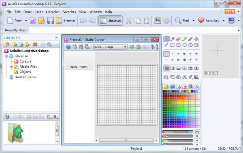Select the horizontal gradient fill mode
The width and height of the screenshot is (243, 153).
click(173, 68)
